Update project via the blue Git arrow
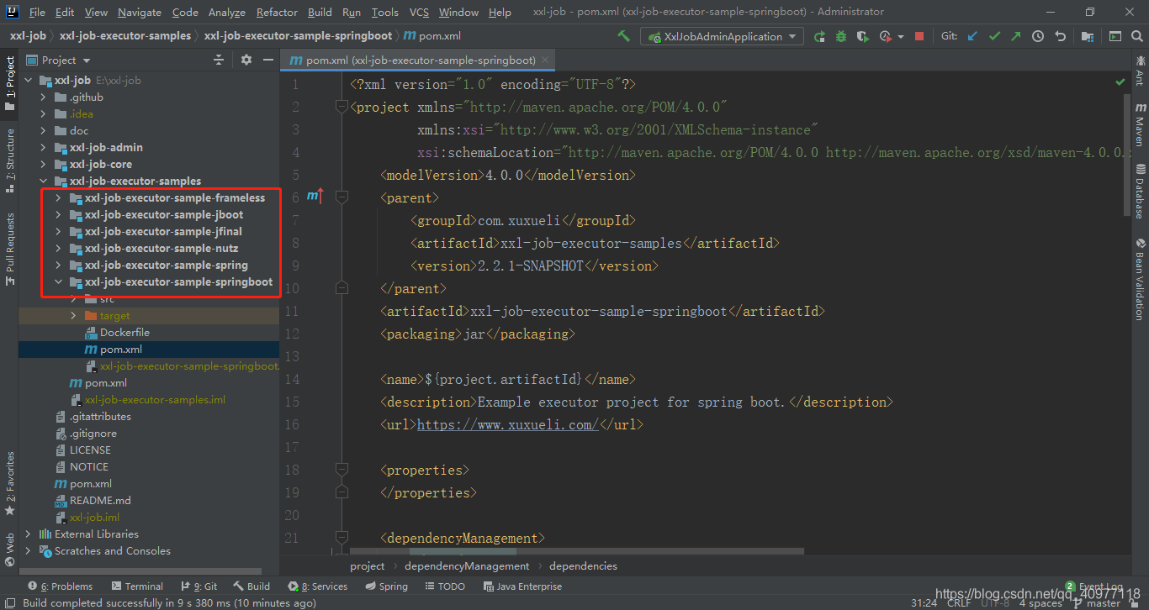1149x610 pixels. pos(973,36)
